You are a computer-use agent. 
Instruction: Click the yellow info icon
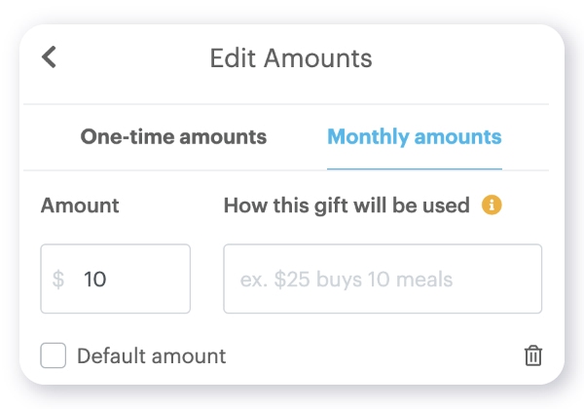coord(493,205)
